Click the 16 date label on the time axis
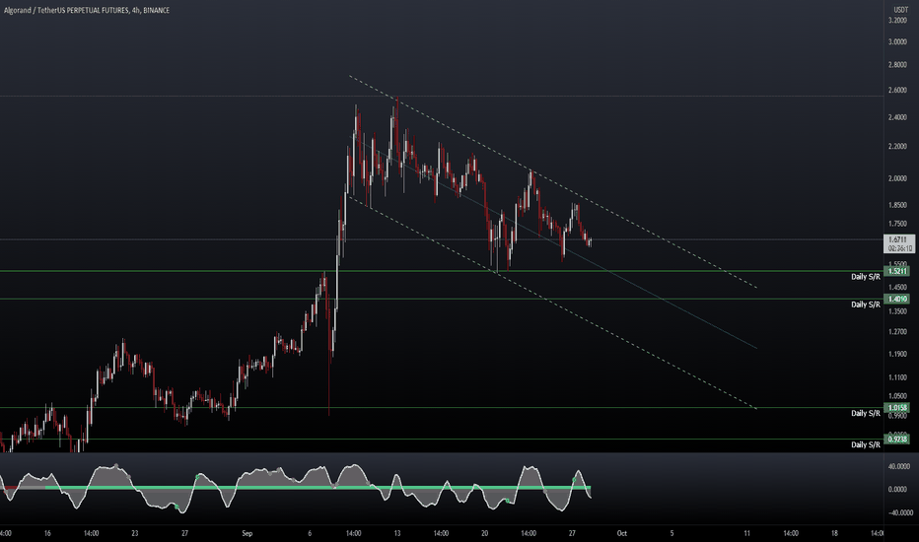This screenshot has height=542, width=919. coord(47,534)
